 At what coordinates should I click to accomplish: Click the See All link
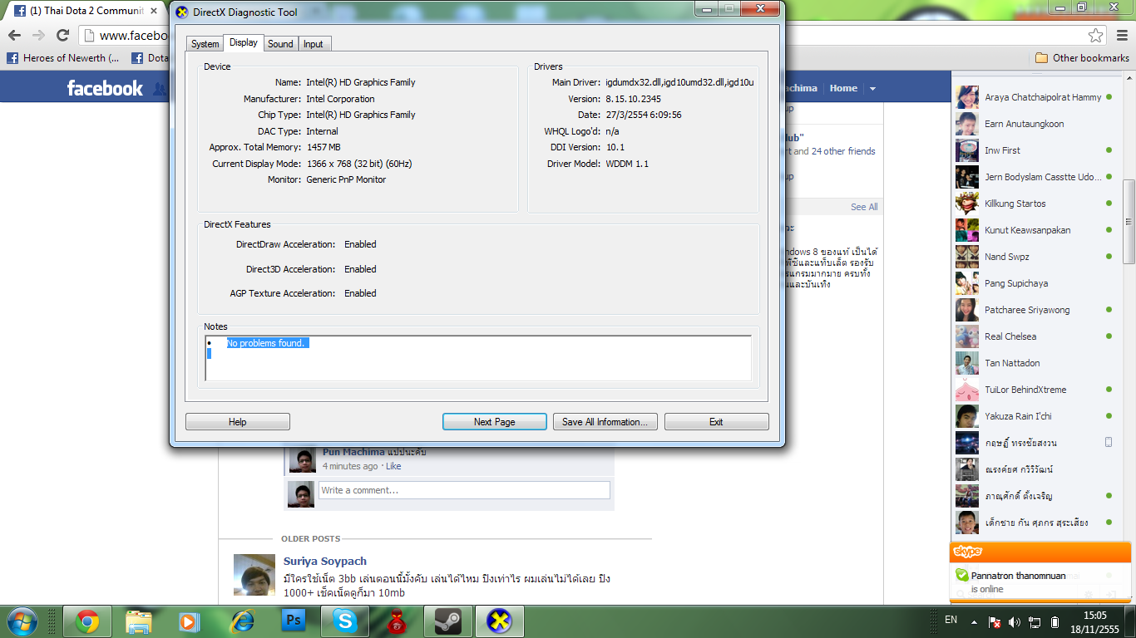(864, 207)
